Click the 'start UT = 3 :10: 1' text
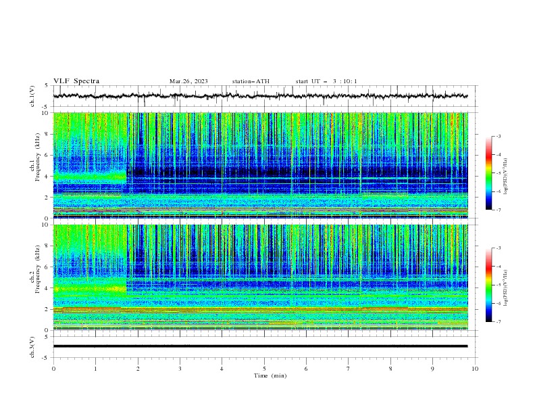Screen dimensions: 535x414 click(326, 81)
